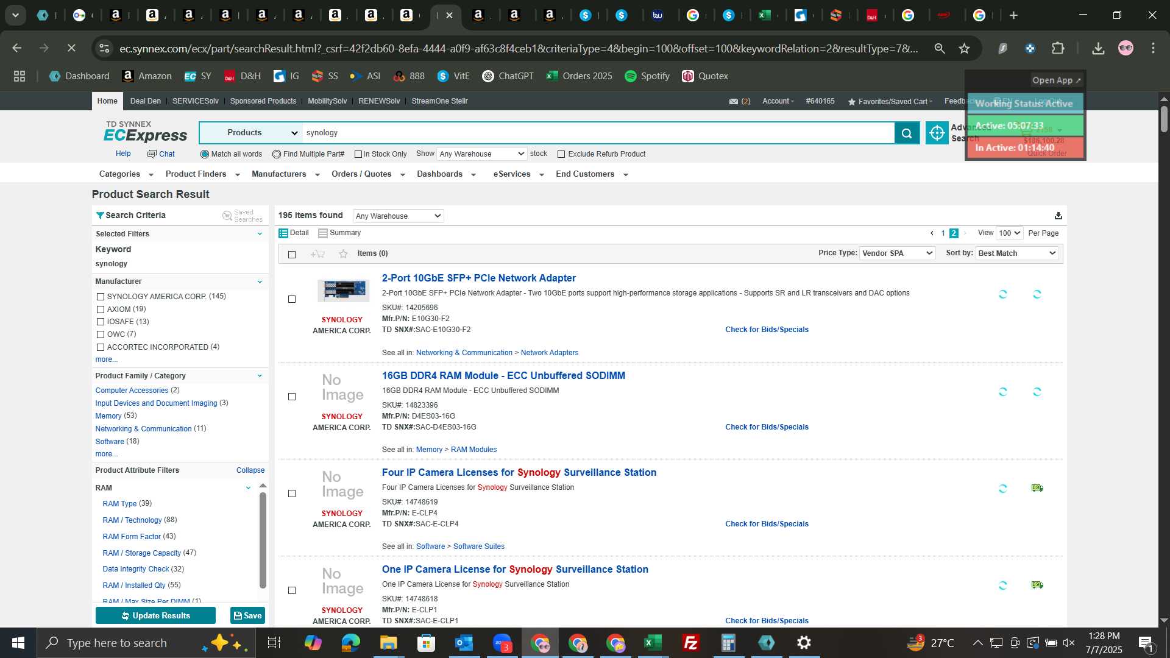Reload the page using browser stop/reload icon
The image size is (1170, 658).
pos(71,48)
